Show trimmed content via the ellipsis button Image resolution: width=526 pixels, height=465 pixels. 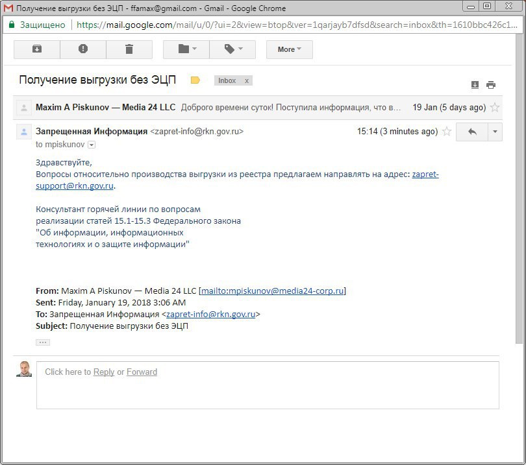tap(43, 342)
